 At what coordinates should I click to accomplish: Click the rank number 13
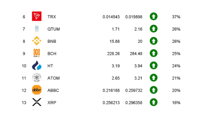(24, 103)
